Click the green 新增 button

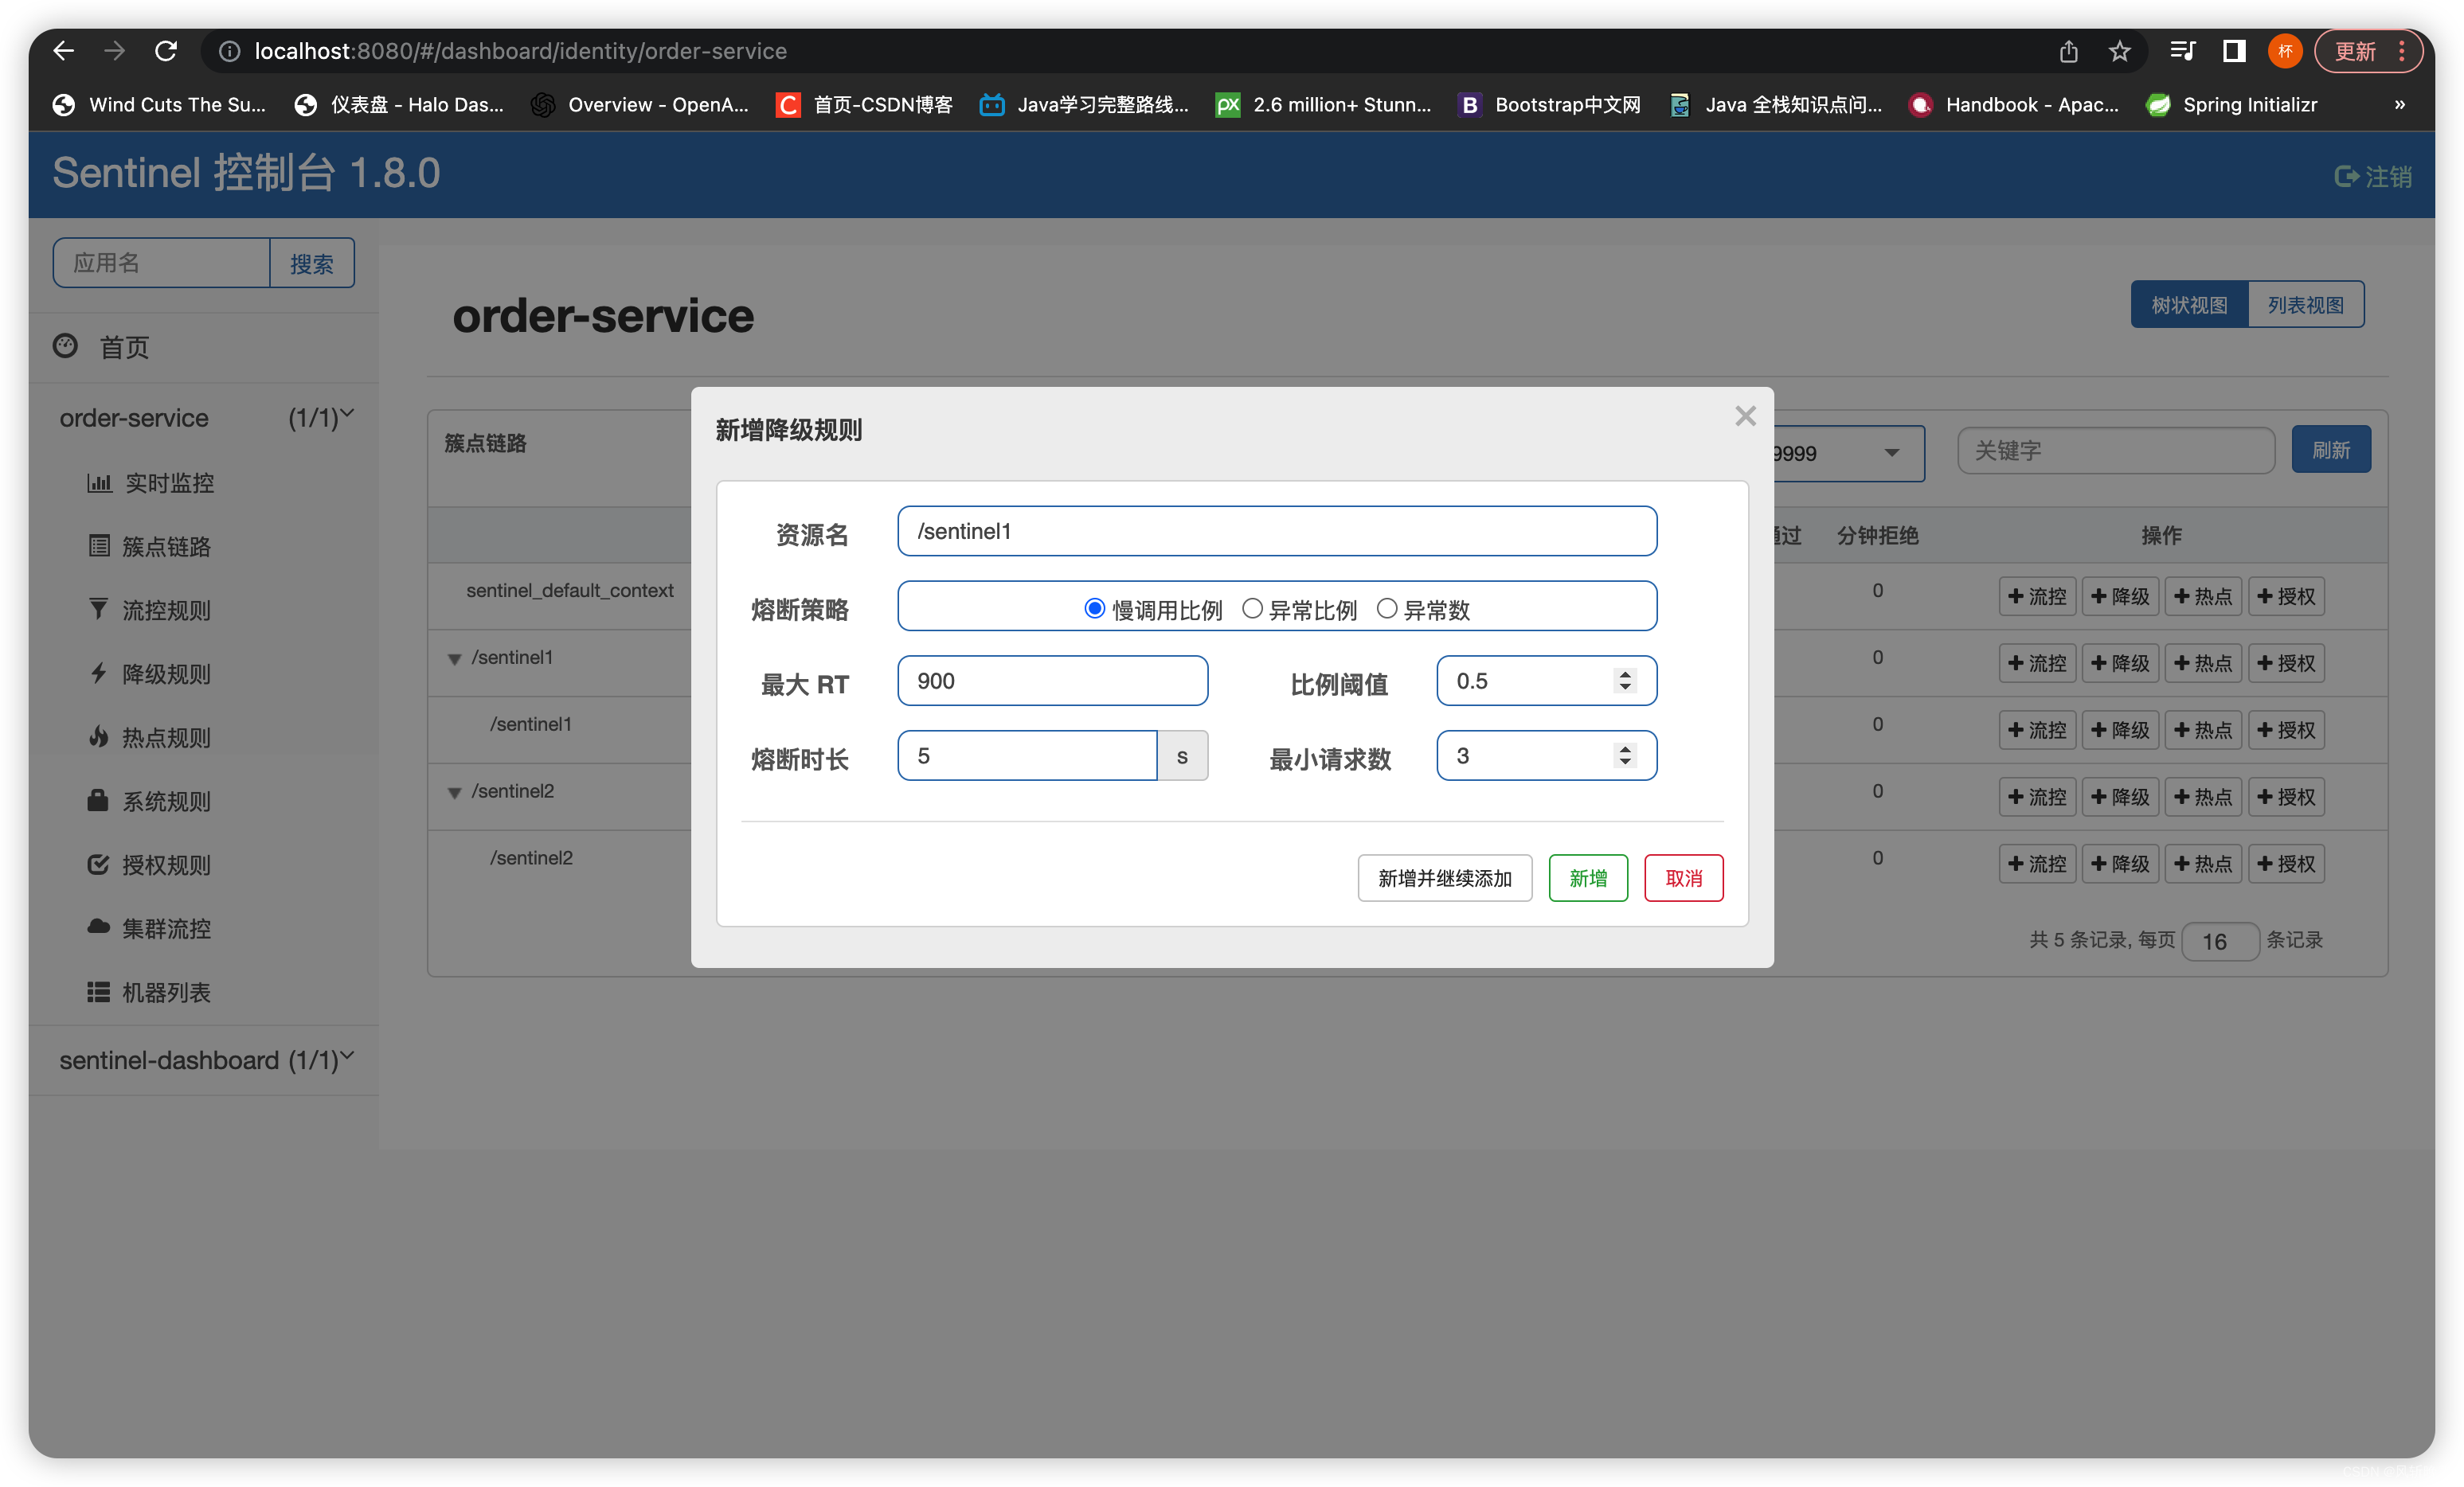point(1587,877)
